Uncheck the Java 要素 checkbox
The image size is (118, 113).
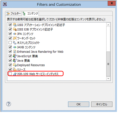(10, 60)
